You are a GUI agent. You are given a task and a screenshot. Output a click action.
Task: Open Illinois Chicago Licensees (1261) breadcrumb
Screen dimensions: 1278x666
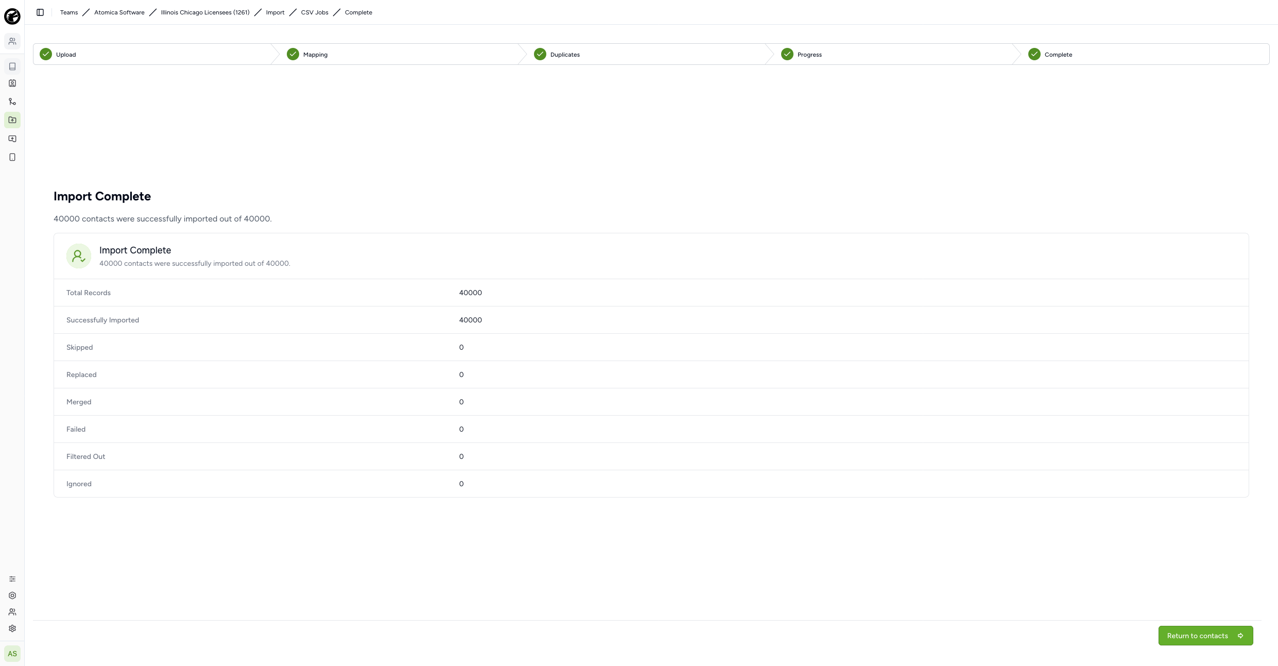pos(205,12)
